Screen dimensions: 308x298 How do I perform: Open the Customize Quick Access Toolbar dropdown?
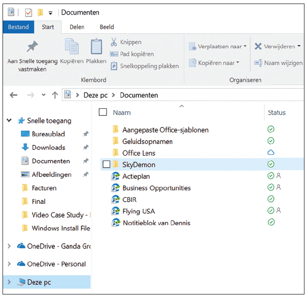point(50,13)
